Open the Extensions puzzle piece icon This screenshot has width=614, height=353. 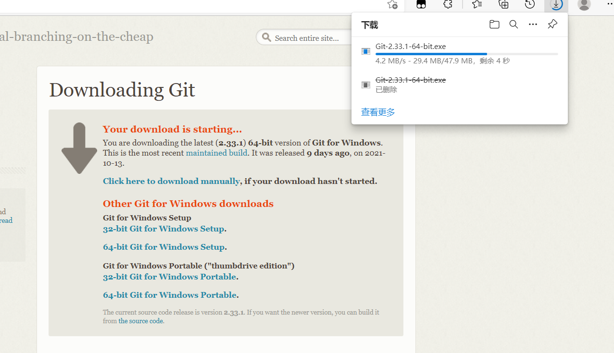tap(448, 4)
